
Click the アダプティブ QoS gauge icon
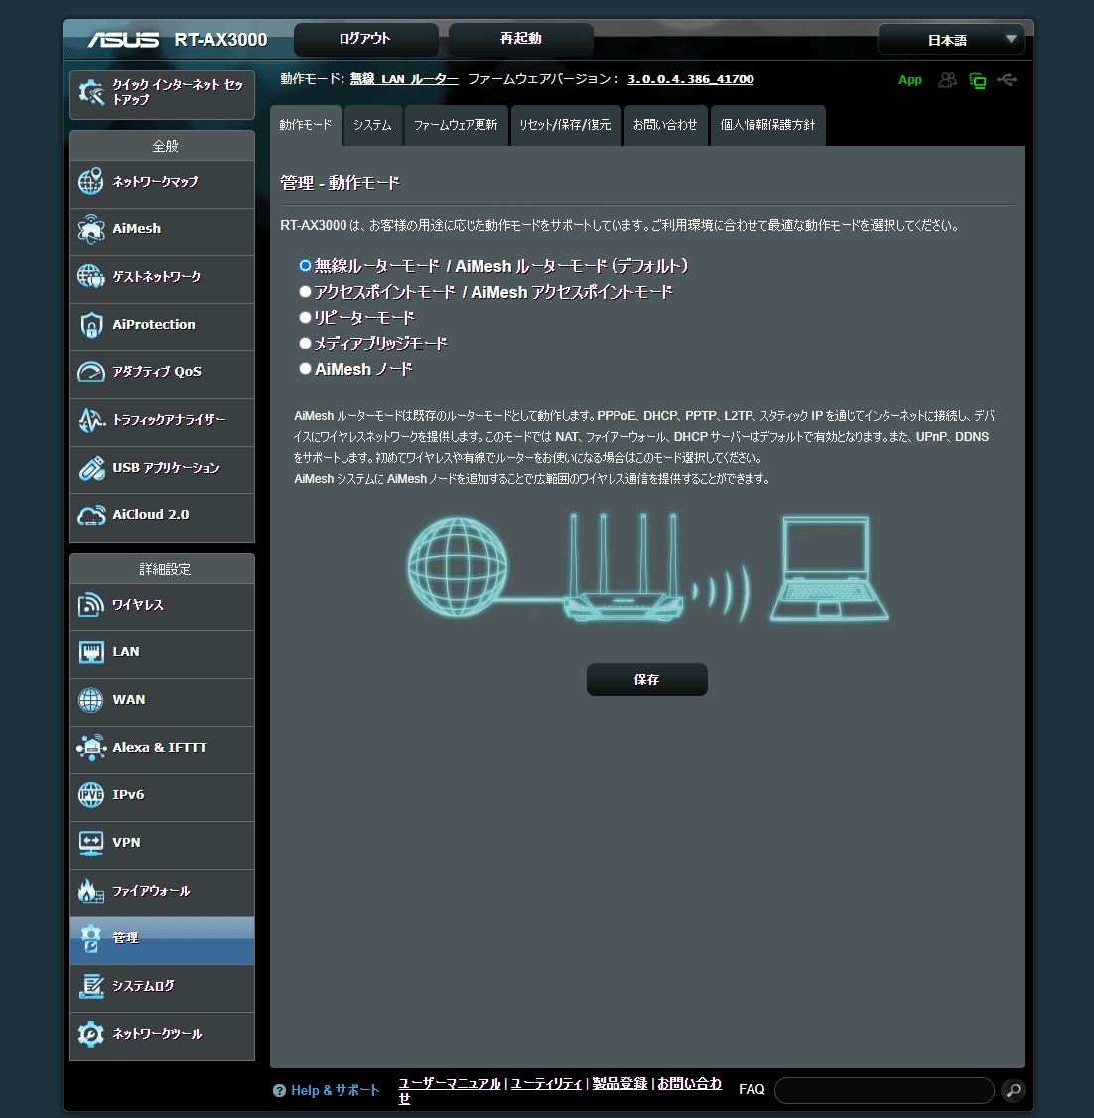coord(91,371)
